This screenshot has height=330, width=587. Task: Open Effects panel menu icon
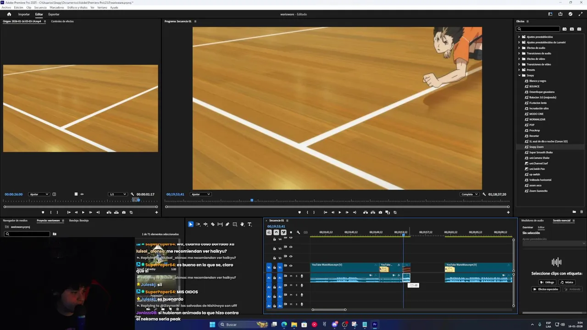(527, 22)
